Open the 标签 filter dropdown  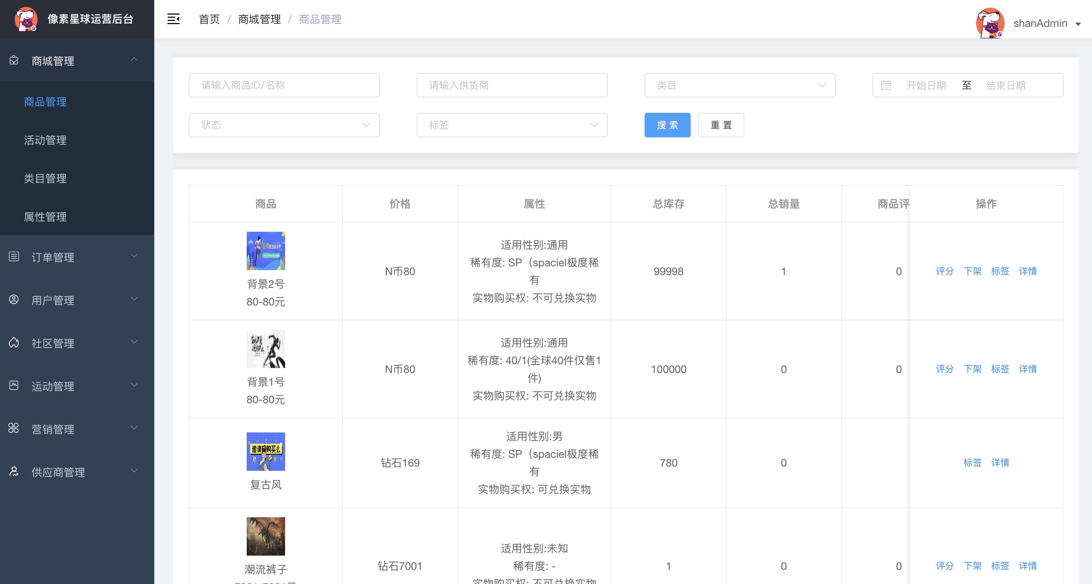(x=512, y=125)
